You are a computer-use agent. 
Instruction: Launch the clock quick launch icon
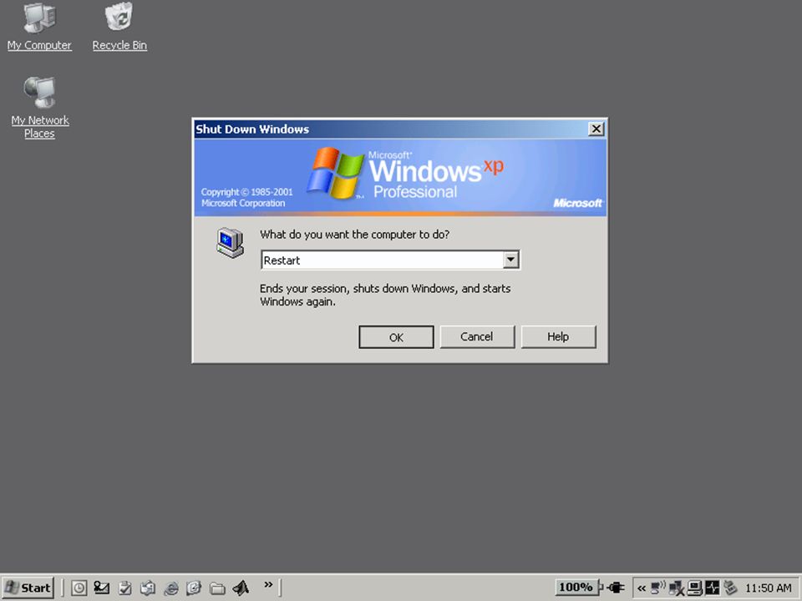coord(79,588)
